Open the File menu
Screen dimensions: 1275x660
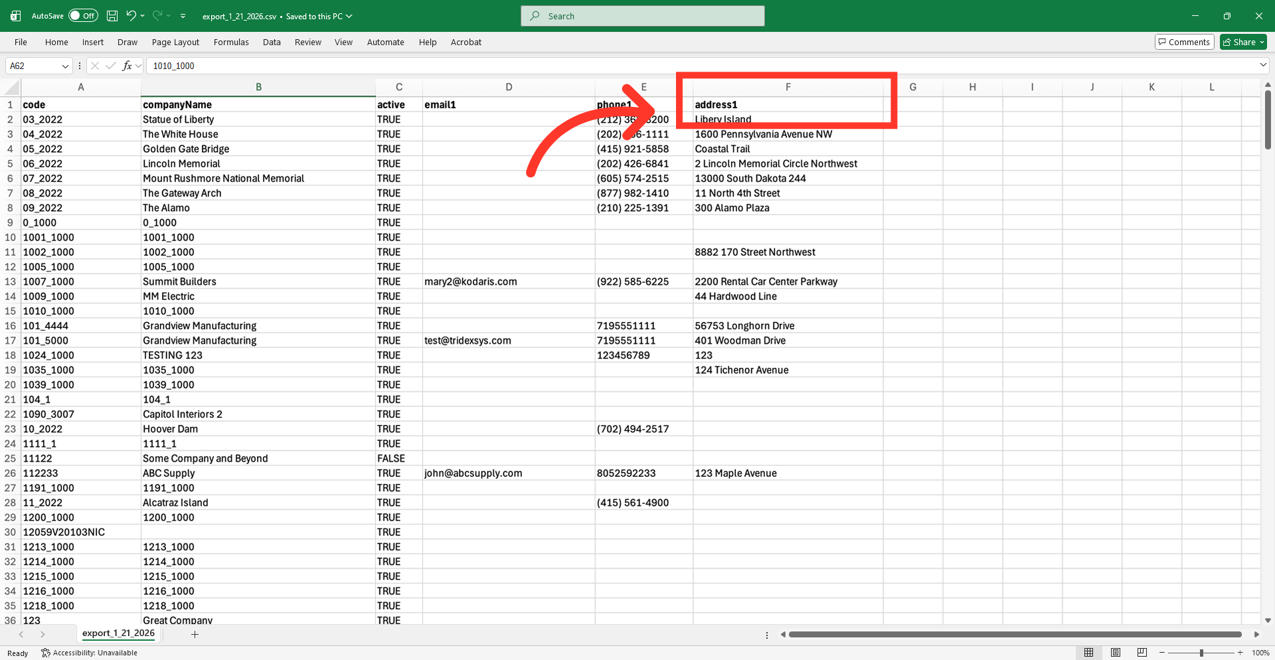coord(21,42)
